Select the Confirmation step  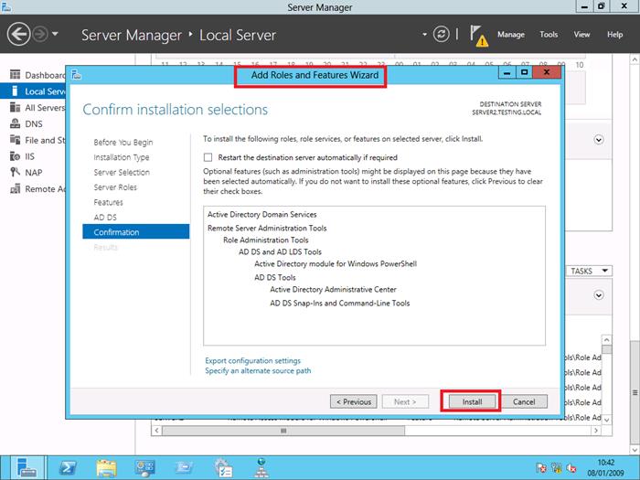pyautogui.click(x=136, y=232)
